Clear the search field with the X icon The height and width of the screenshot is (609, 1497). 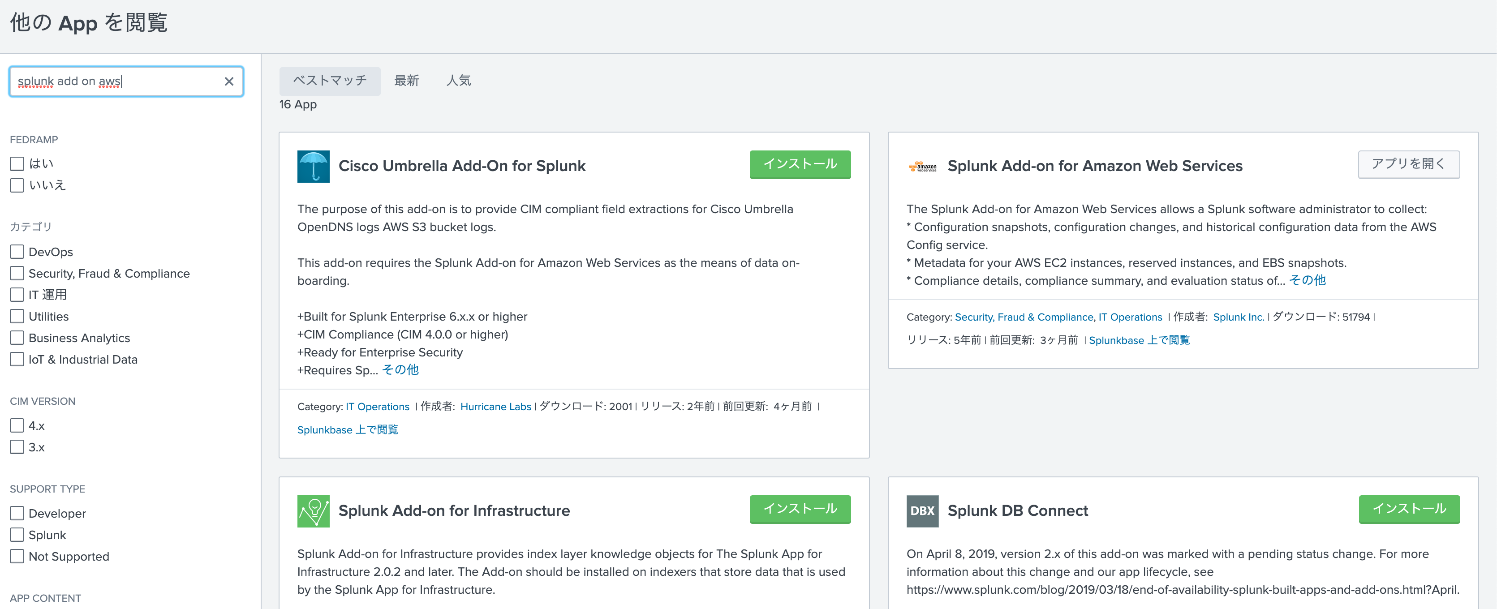[x=229, y=81]
